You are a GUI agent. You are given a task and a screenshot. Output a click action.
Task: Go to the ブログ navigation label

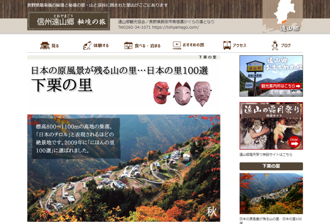click(x=286, y=45)
